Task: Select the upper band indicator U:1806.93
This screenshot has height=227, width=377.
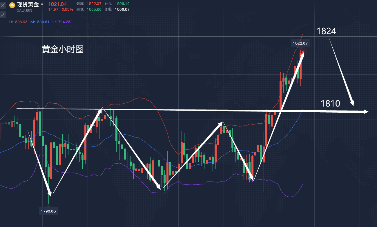Action: (x=18, y=22)
